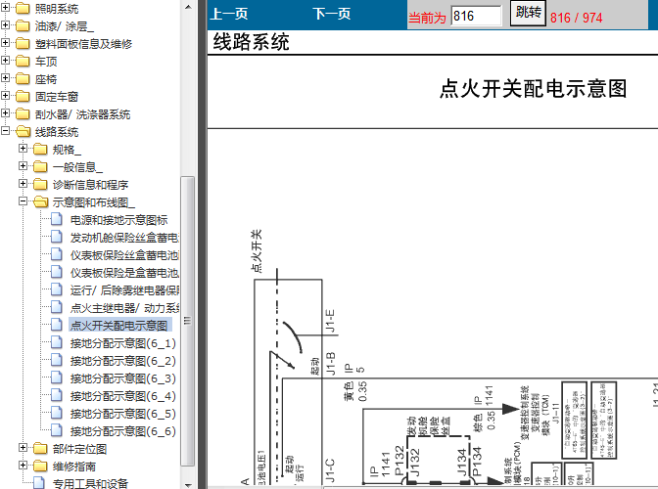Click the 点火开关配电示意图 page icon

point(57,325)
